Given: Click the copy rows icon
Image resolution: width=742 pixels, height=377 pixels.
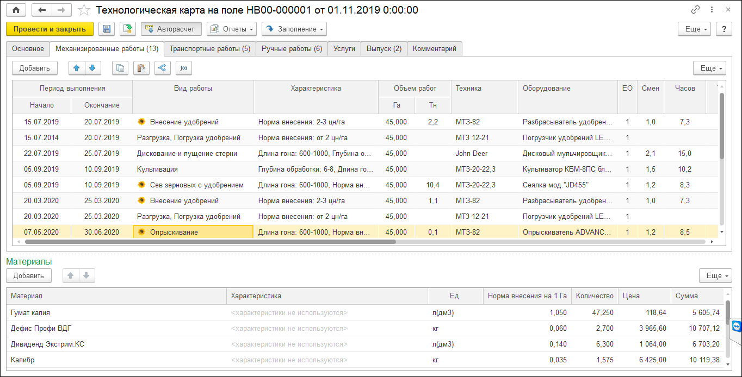Looking at the screenshot, I should [x=120, y=68].
